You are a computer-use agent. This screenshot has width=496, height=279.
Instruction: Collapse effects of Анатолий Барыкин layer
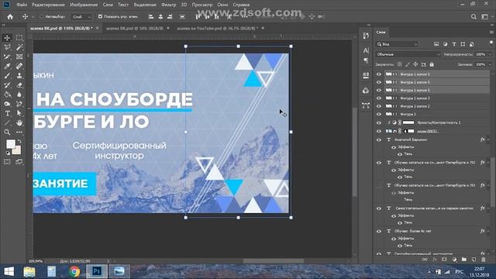[x=488, y=139]
